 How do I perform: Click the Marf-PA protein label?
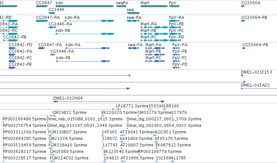(153, 45)
